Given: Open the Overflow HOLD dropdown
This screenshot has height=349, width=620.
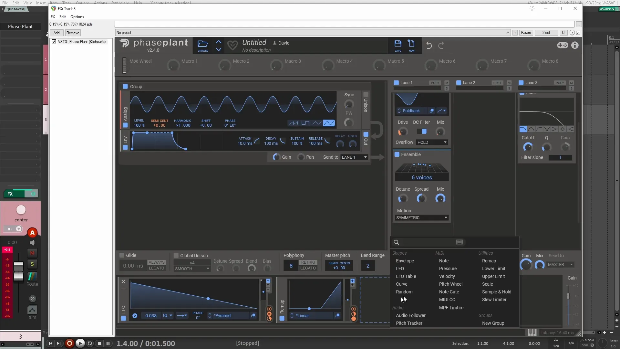Looking at the screenshot, I should pyautogui.click(x=432, y=143).
